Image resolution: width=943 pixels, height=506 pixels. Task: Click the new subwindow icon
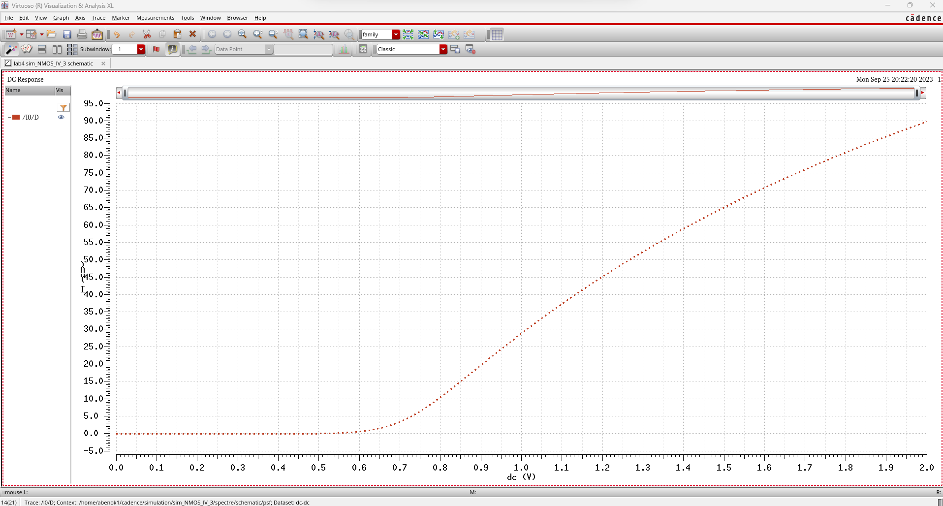tap(31, 34)
